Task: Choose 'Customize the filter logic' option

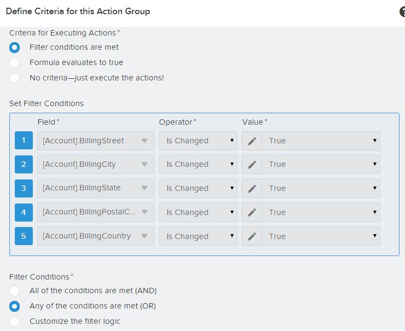Action: (x=15, y=321)
